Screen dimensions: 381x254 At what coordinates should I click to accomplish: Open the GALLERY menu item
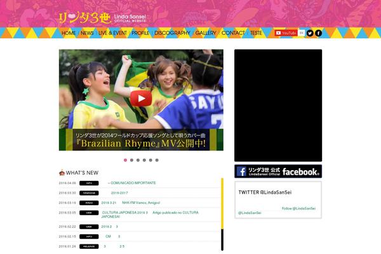tap(206, 33)
